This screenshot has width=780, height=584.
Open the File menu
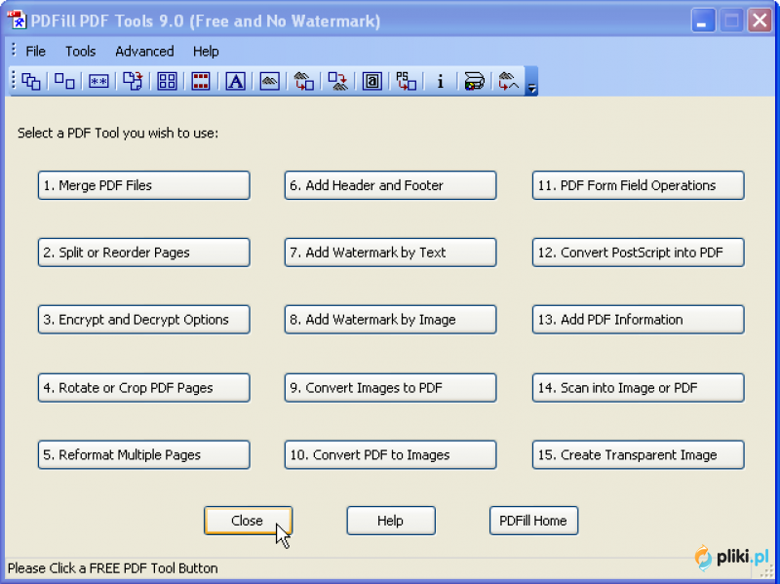(35, 52)
